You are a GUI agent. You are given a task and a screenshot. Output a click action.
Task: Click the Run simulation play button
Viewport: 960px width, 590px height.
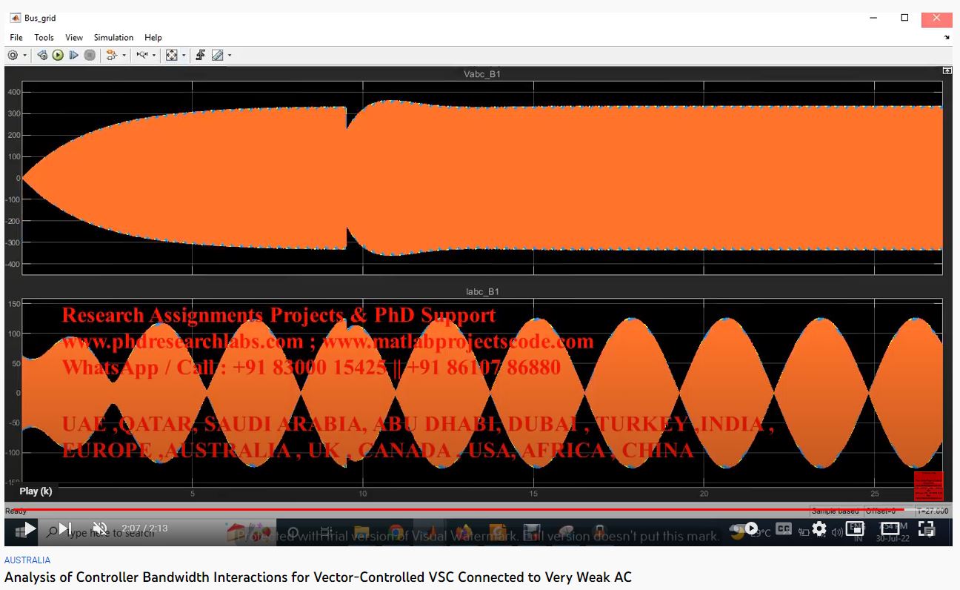(x=58, y=56)
